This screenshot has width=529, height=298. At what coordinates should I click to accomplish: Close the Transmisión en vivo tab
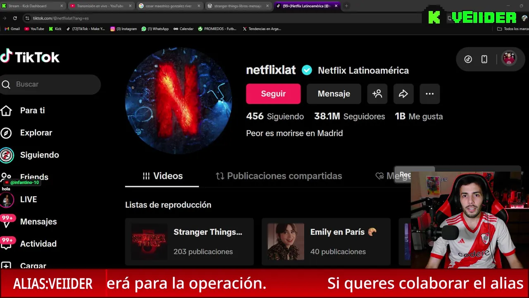(x=130, y=6)
